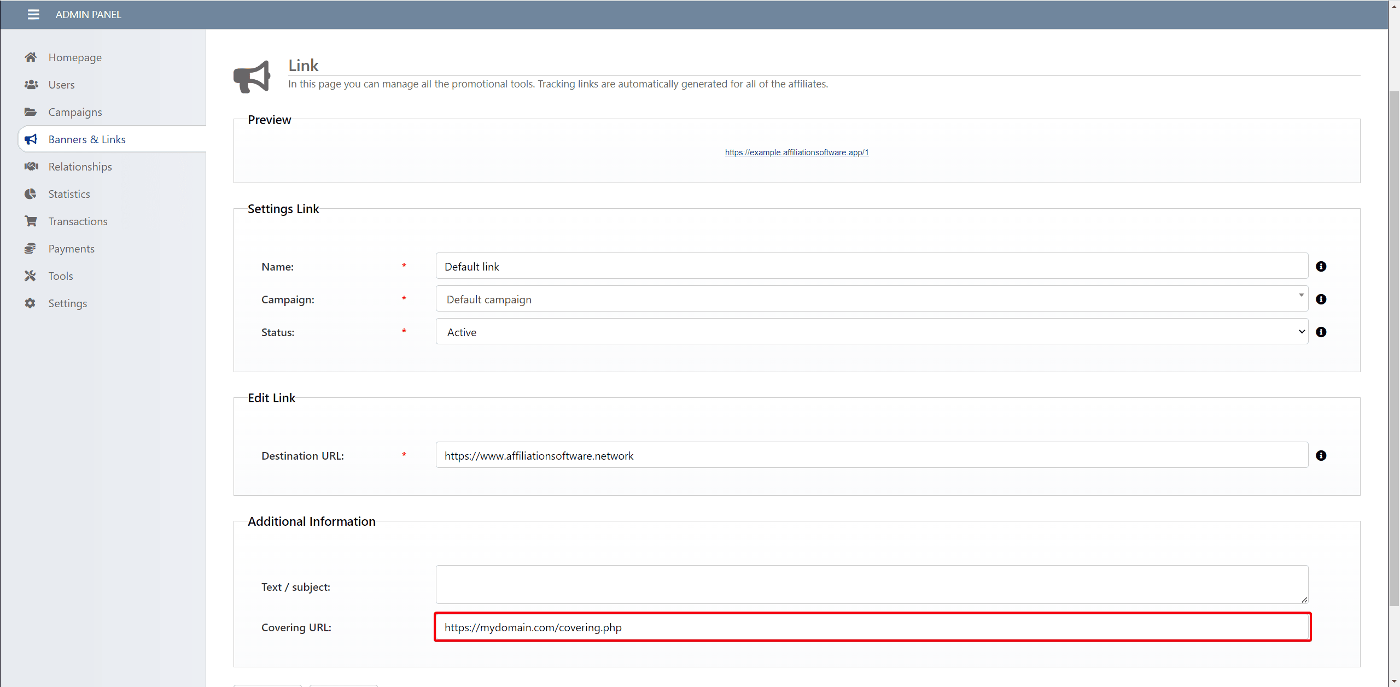Expand the Status dropdown showing Active
Viewport: 1400px width, 687px height.
tap(872, 332)
